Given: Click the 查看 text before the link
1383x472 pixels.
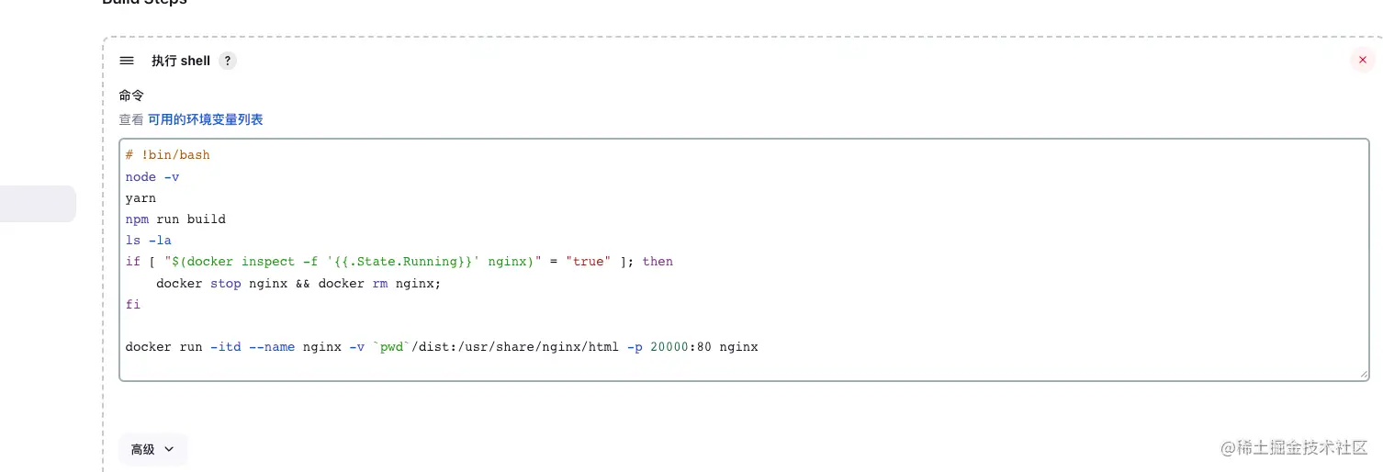Looking at the screenshot, I should click(x=131, y=119).
